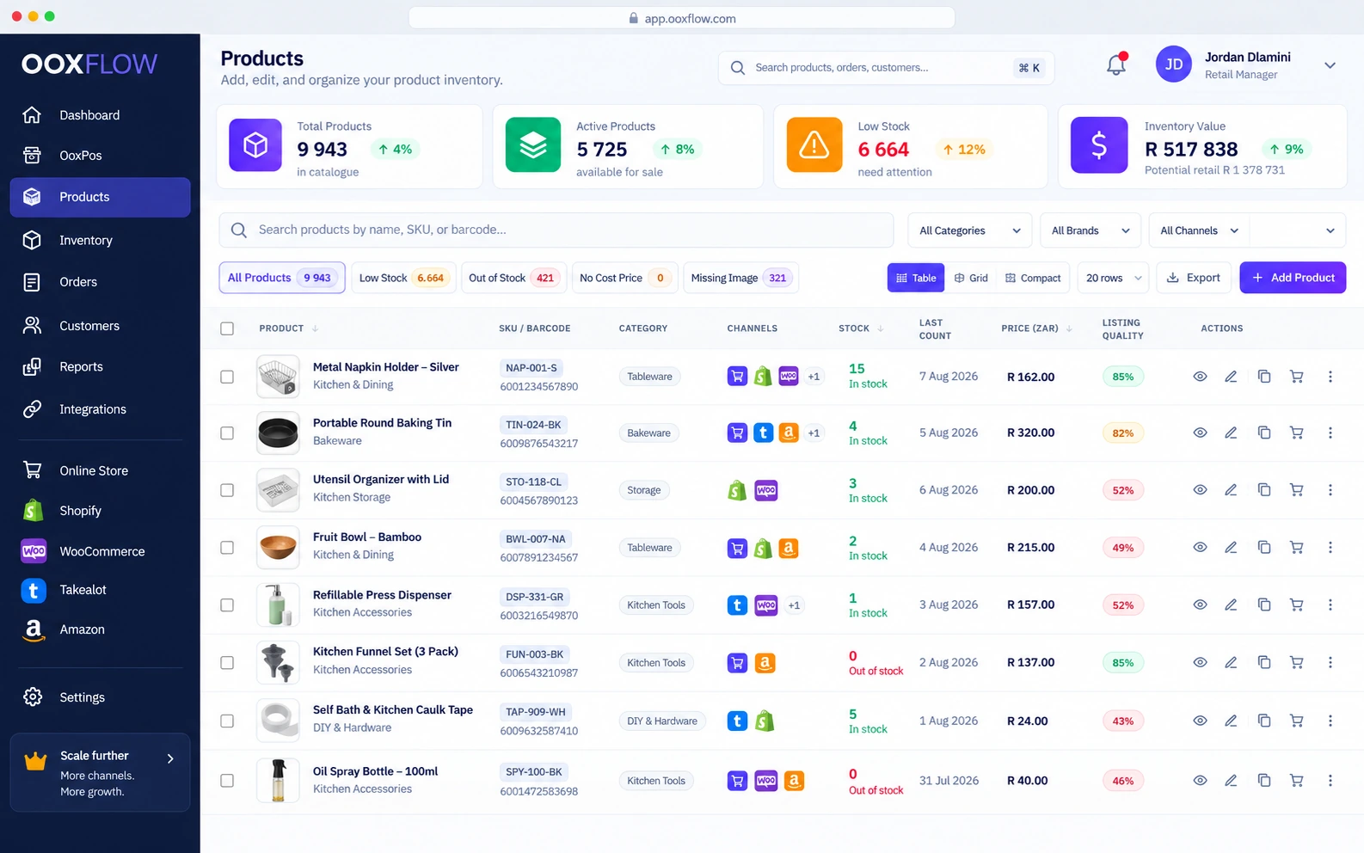Viewport: 1364px width, 853px height.
Task: Click the Inventory Value dollar icon
Action: coord(1099,145)
